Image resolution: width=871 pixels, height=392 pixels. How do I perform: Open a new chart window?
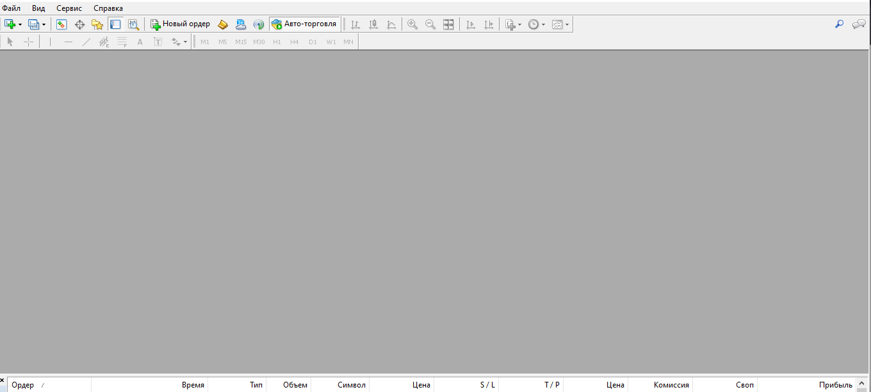[10, 24]
